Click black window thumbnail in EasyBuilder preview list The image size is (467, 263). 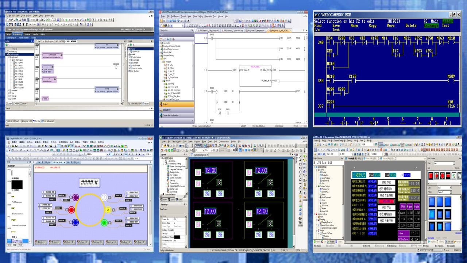[x=17, y=184]
